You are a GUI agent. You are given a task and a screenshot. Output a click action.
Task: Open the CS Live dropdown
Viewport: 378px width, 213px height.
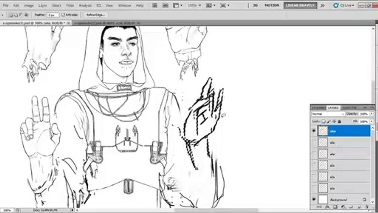coord(344,5)
